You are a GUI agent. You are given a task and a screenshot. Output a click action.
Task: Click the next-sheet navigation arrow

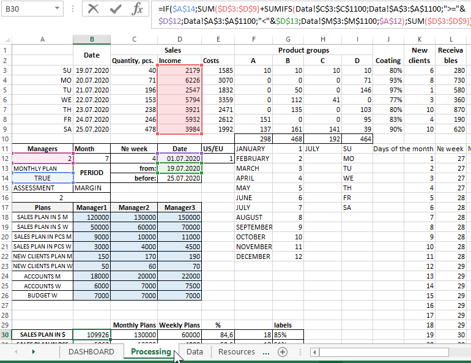(32, 352)
